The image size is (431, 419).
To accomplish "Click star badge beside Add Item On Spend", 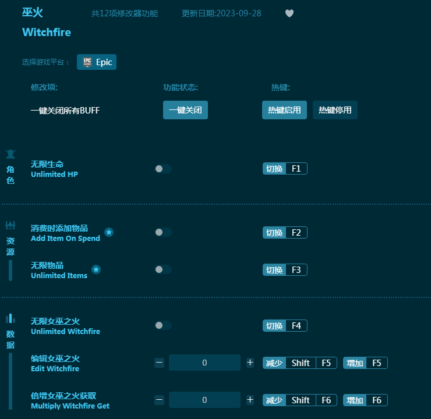I will tap(109, 232).
